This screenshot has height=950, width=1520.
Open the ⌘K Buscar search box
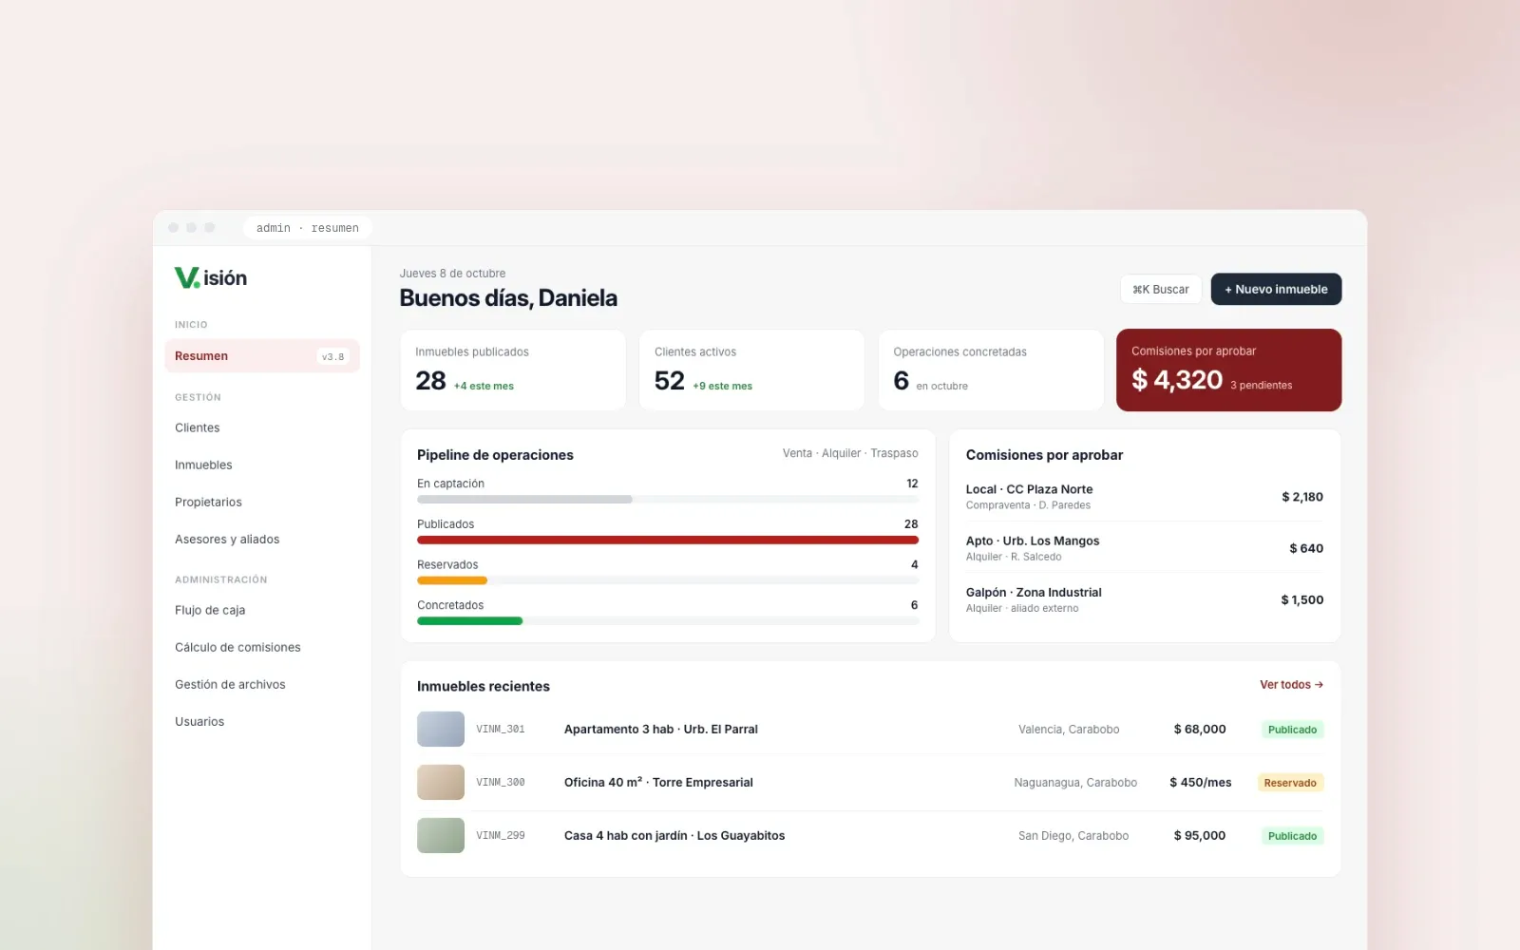point(1161,289)
